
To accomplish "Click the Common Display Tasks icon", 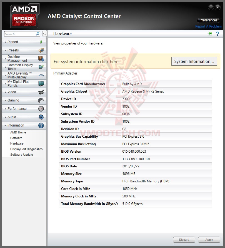I will (x=41, y=67).
